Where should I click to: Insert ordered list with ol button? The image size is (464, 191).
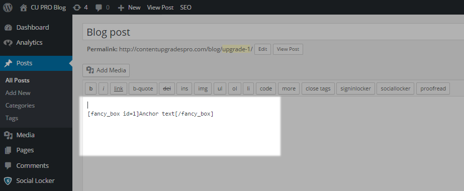pyautogui.click(x=235, y=88)
